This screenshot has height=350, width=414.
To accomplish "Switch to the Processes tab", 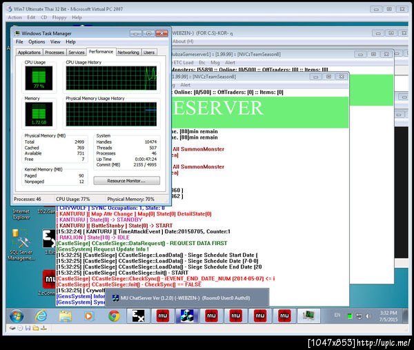I will pos(55,52).
